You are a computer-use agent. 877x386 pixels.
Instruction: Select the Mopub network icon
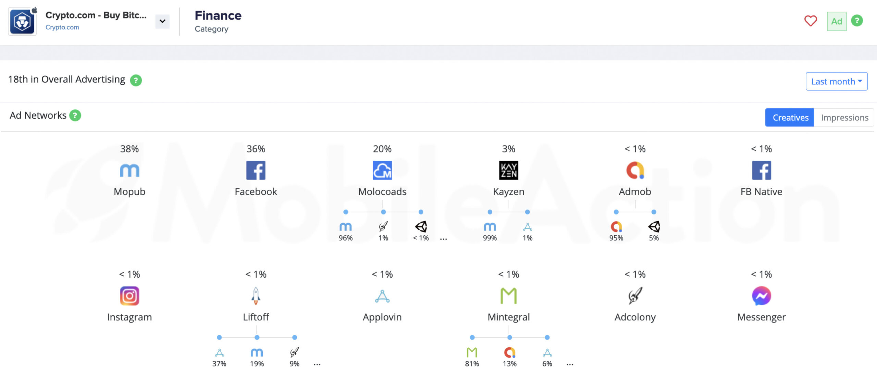[x=129, y=170]
